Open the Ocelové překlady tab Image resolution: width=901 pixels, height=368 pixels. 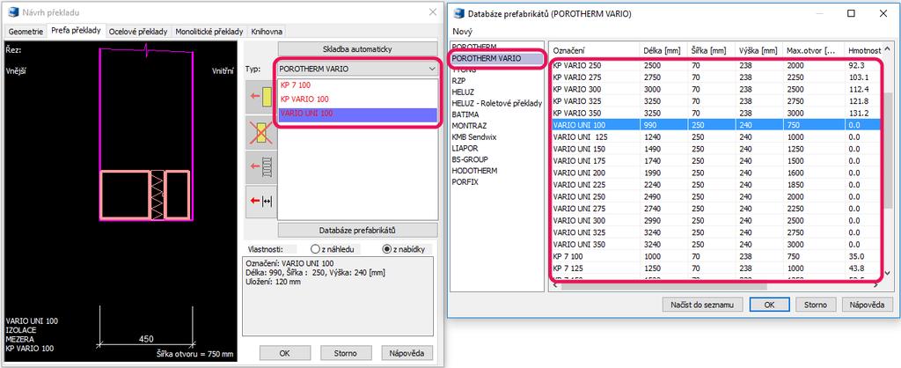(x=138, y=32)
